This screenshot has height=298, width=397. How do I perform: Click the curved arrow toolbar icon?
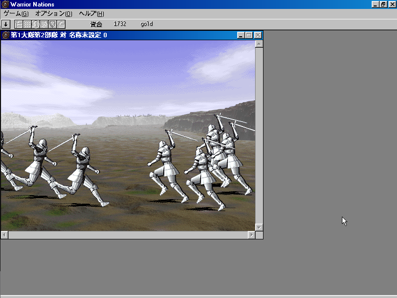coord(61,24)
